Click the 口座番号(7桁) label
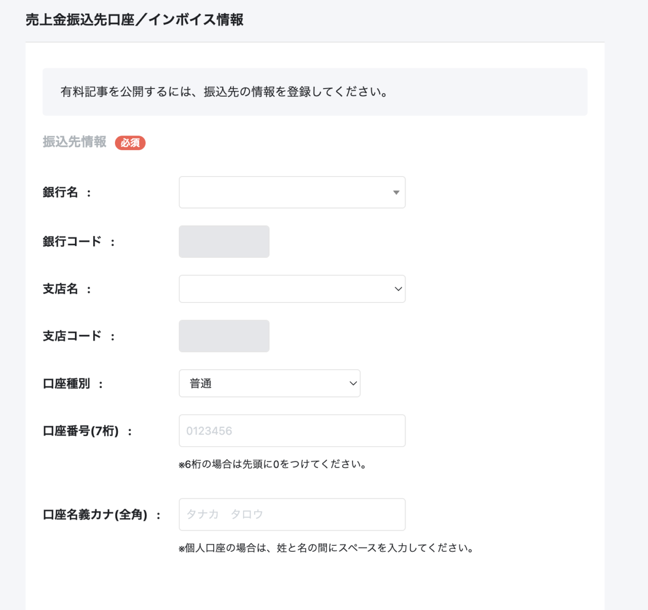This screenshot has height=610, width=648. pyautogui.click(x=80, y=431)
